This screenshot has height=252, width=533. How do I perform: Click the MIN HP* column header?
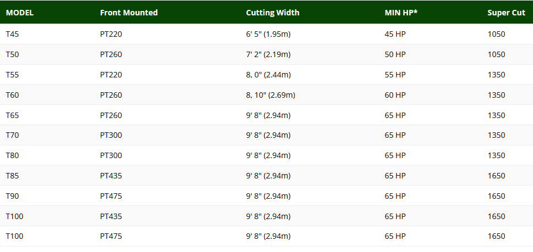coord(400,13)
